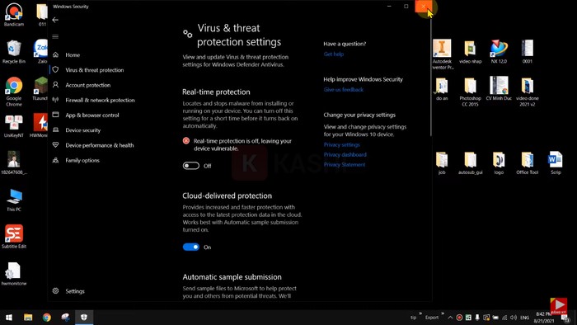Open the Office Tool folder on desktop
Screen dimensions: 577x325
[528, 162]
